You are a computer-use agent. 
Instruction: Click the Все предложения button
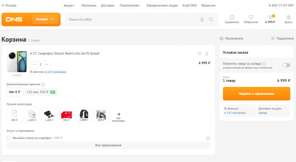108,145
